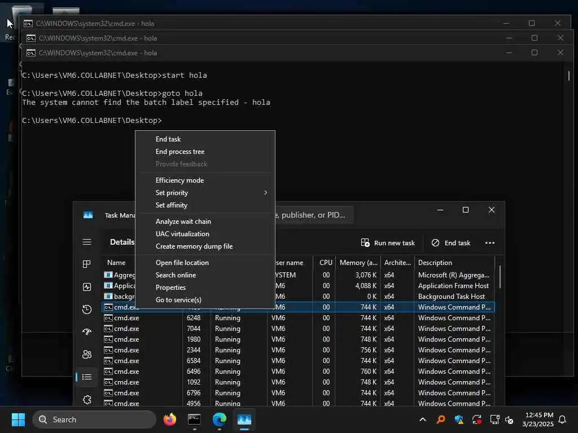Open Task Manager hamburger navigation menu
578x433 pixels.
(x=87, y=242)
